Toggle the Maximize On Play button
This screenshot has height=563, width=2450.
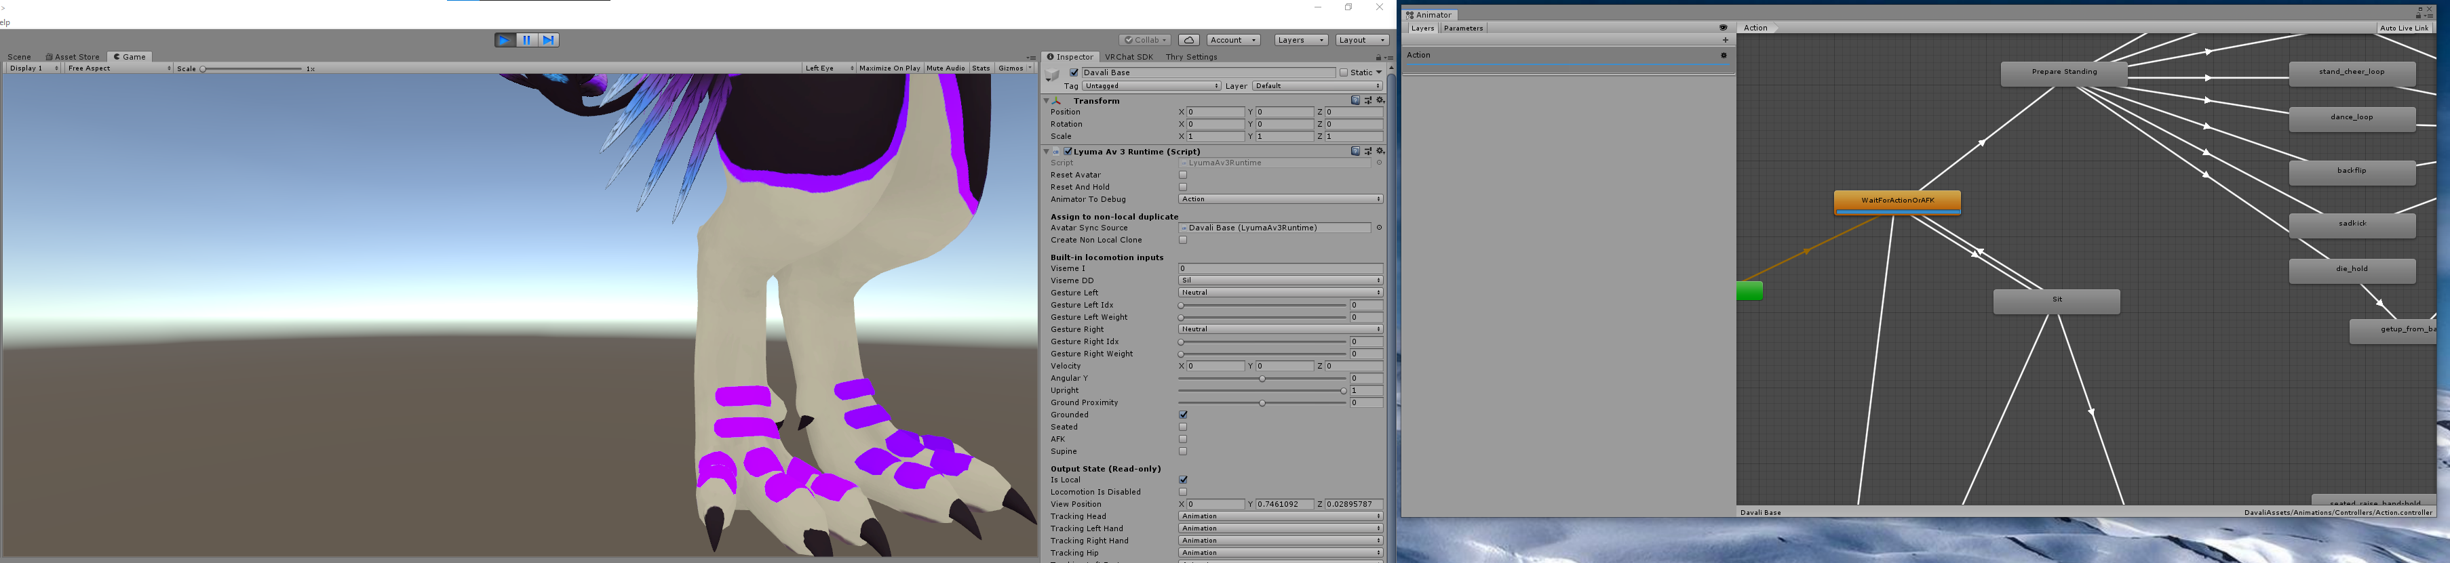(889, 68)
